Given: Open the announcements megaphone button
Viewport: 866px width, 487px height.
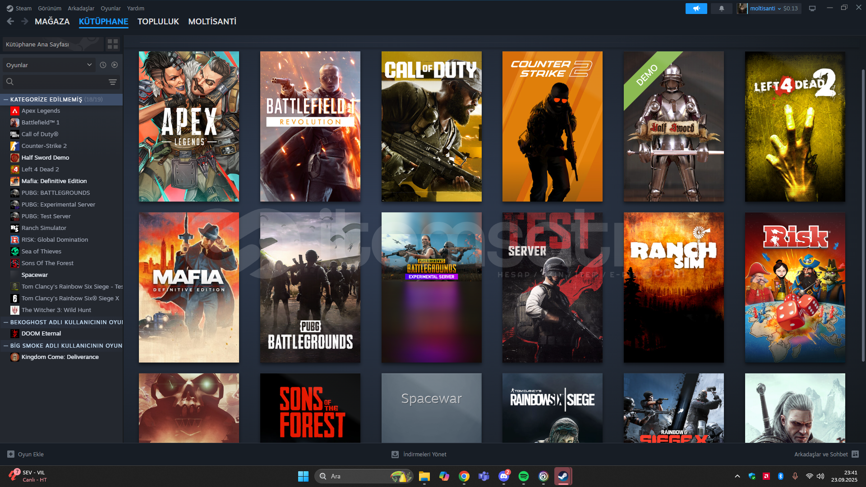Looking at the screenshot, I should click(696, 8).
